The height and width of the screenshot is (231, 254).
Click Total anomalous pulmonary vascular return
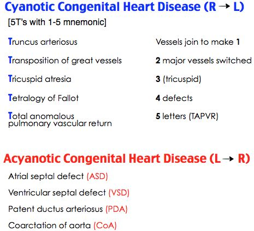[60, 120]
